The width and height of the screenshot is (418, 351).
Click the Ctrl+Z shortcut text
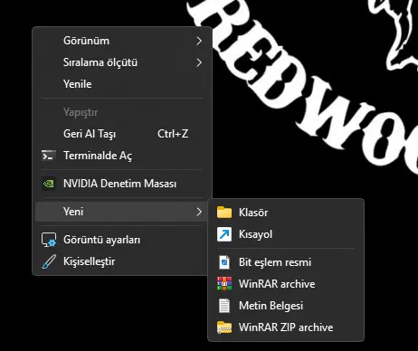[x=173, y=134]
